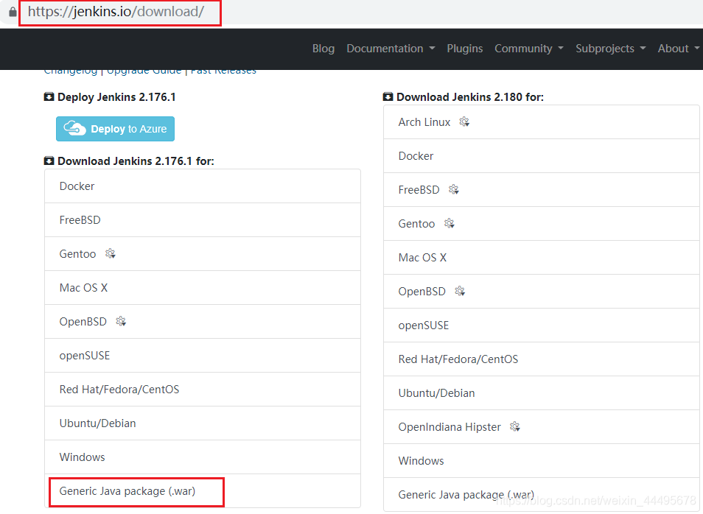This screenshot has width=703, height=514.
Task: Download Generic Java package (.war) for 2.180
Action: click(542, 495)
